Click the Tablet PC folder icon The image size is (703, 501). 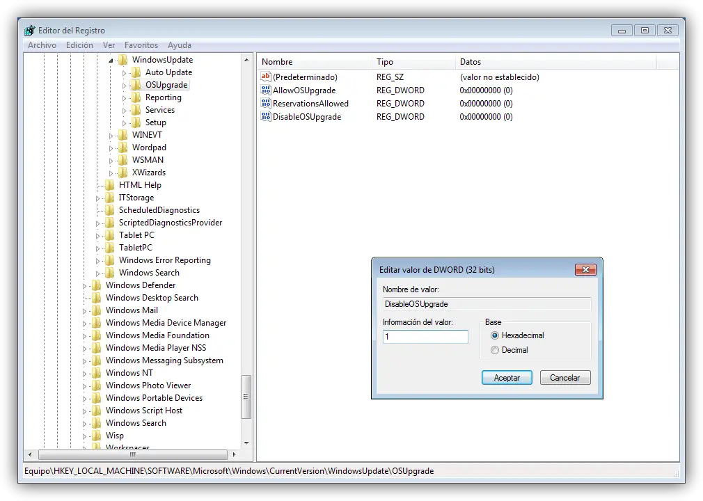pyautogui.click(x=109, y=235)
